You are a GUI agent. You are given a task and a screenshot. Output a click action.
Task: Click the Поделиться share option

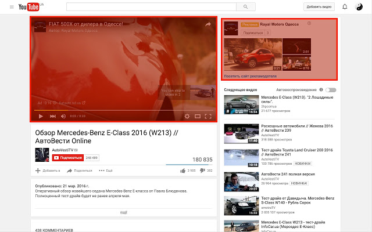click(x=80, y=171)
